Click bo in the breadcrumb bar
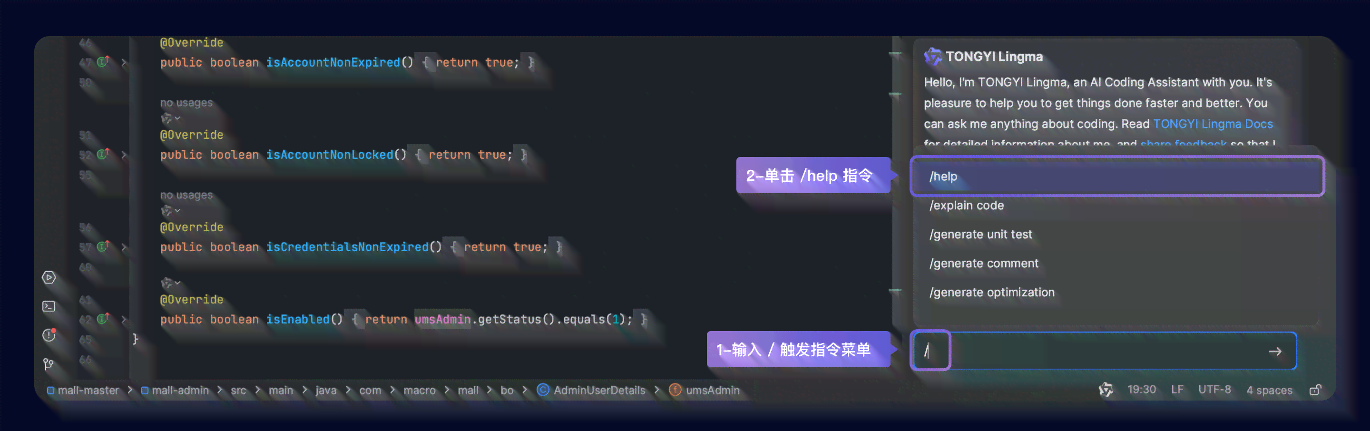This screenshot has height=431, width=1370. click(x=508, y=391)
